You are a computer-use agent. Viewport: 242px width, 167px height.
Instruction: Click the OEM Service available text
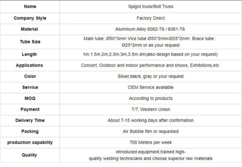point(150,87)
